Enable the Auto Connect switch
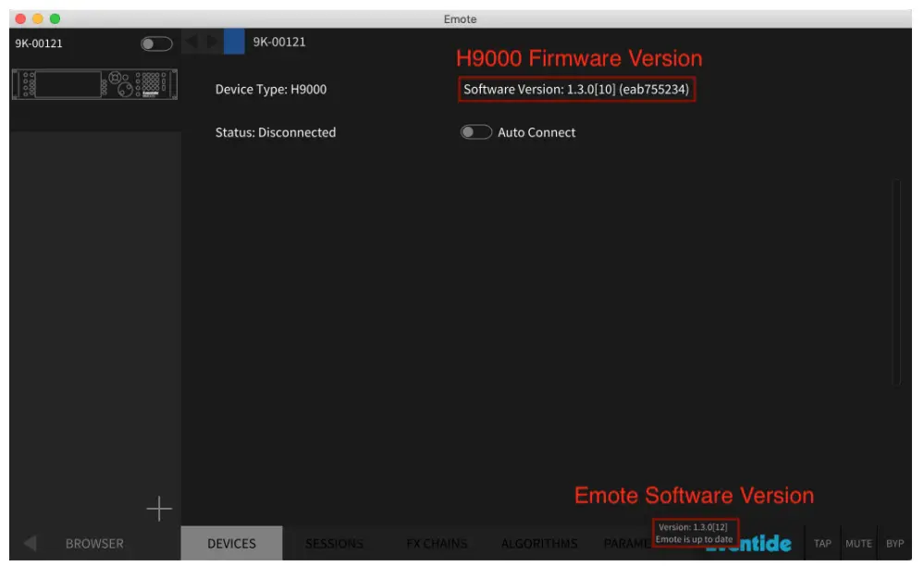Viewport: 924px width, 566px height. [x=475, y=132]
